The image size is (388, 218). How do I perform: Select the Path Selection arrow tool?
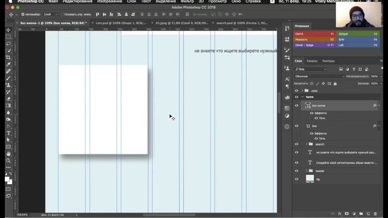coord(8,140)
